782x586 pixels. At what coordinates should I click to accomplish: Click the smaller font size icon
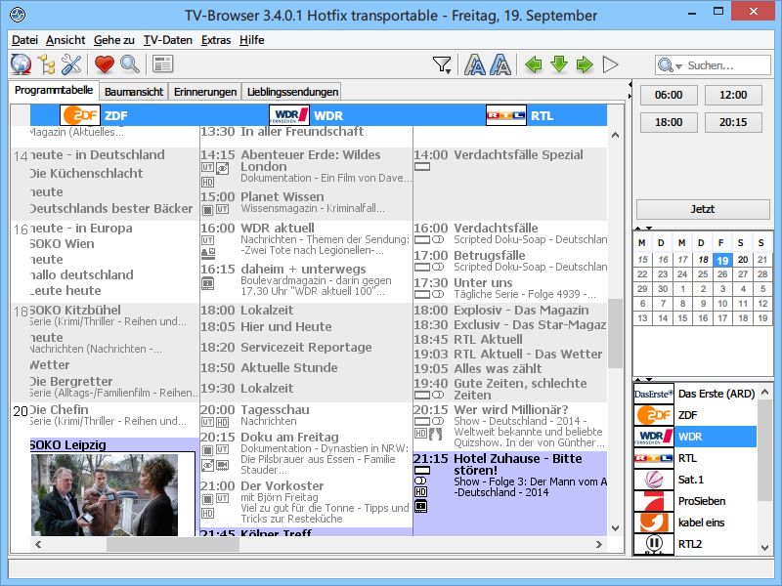point(475,65)
